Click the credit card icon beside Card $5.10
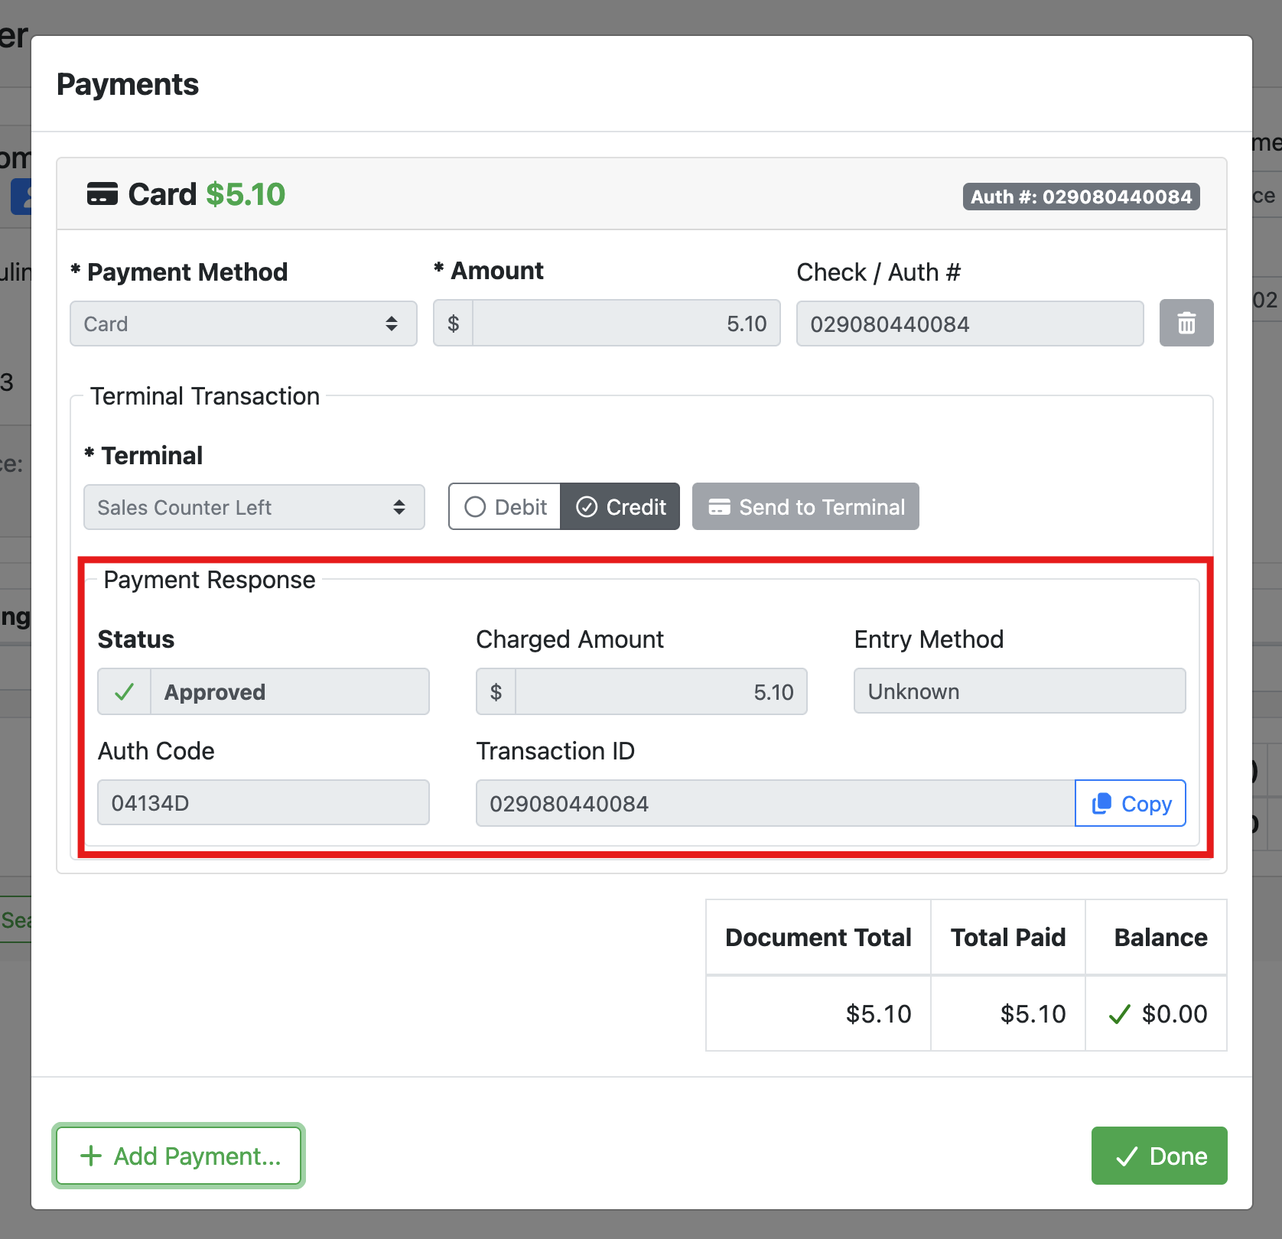Image resolution: width=1282 pixels, height=1239 pixels. pyautogui.click(x=102, y=194)
